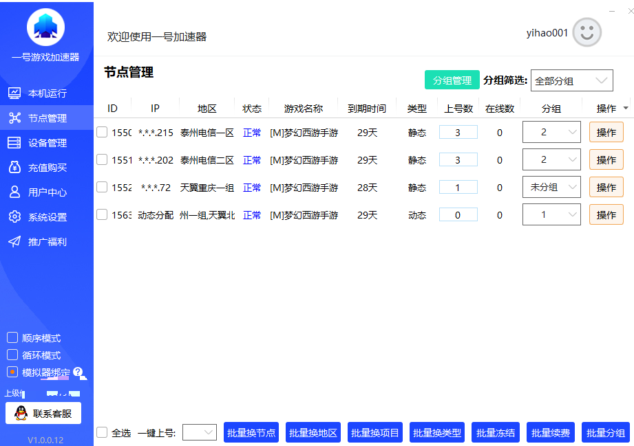634x446 pixels.
Task: Toggle the 循环模式 checkbox
Action: pos(12,355)
